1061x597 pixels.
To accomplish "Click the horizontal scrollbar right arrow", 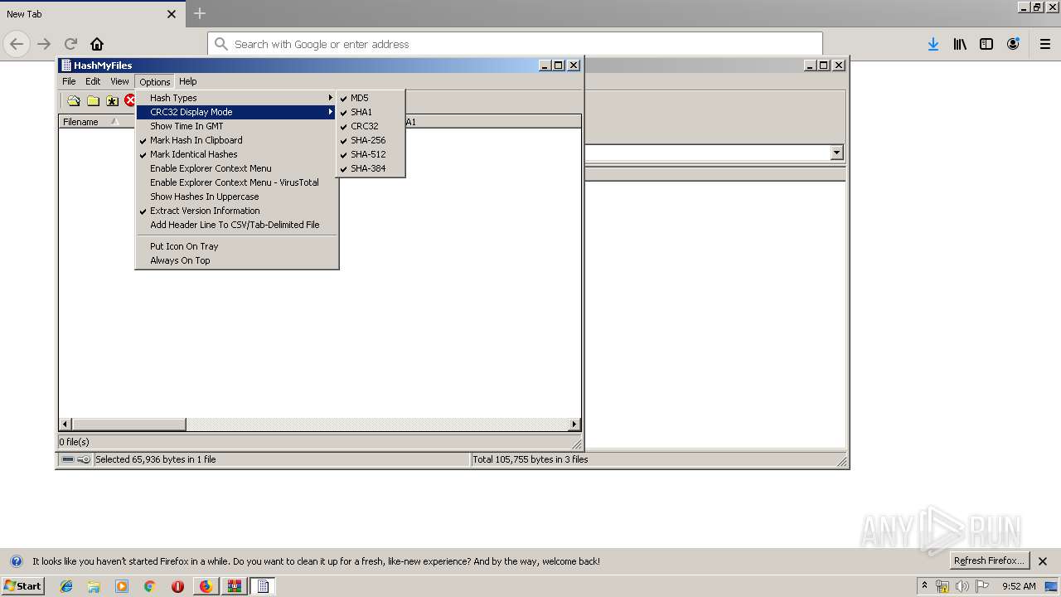I will click(x=574, y=425).
